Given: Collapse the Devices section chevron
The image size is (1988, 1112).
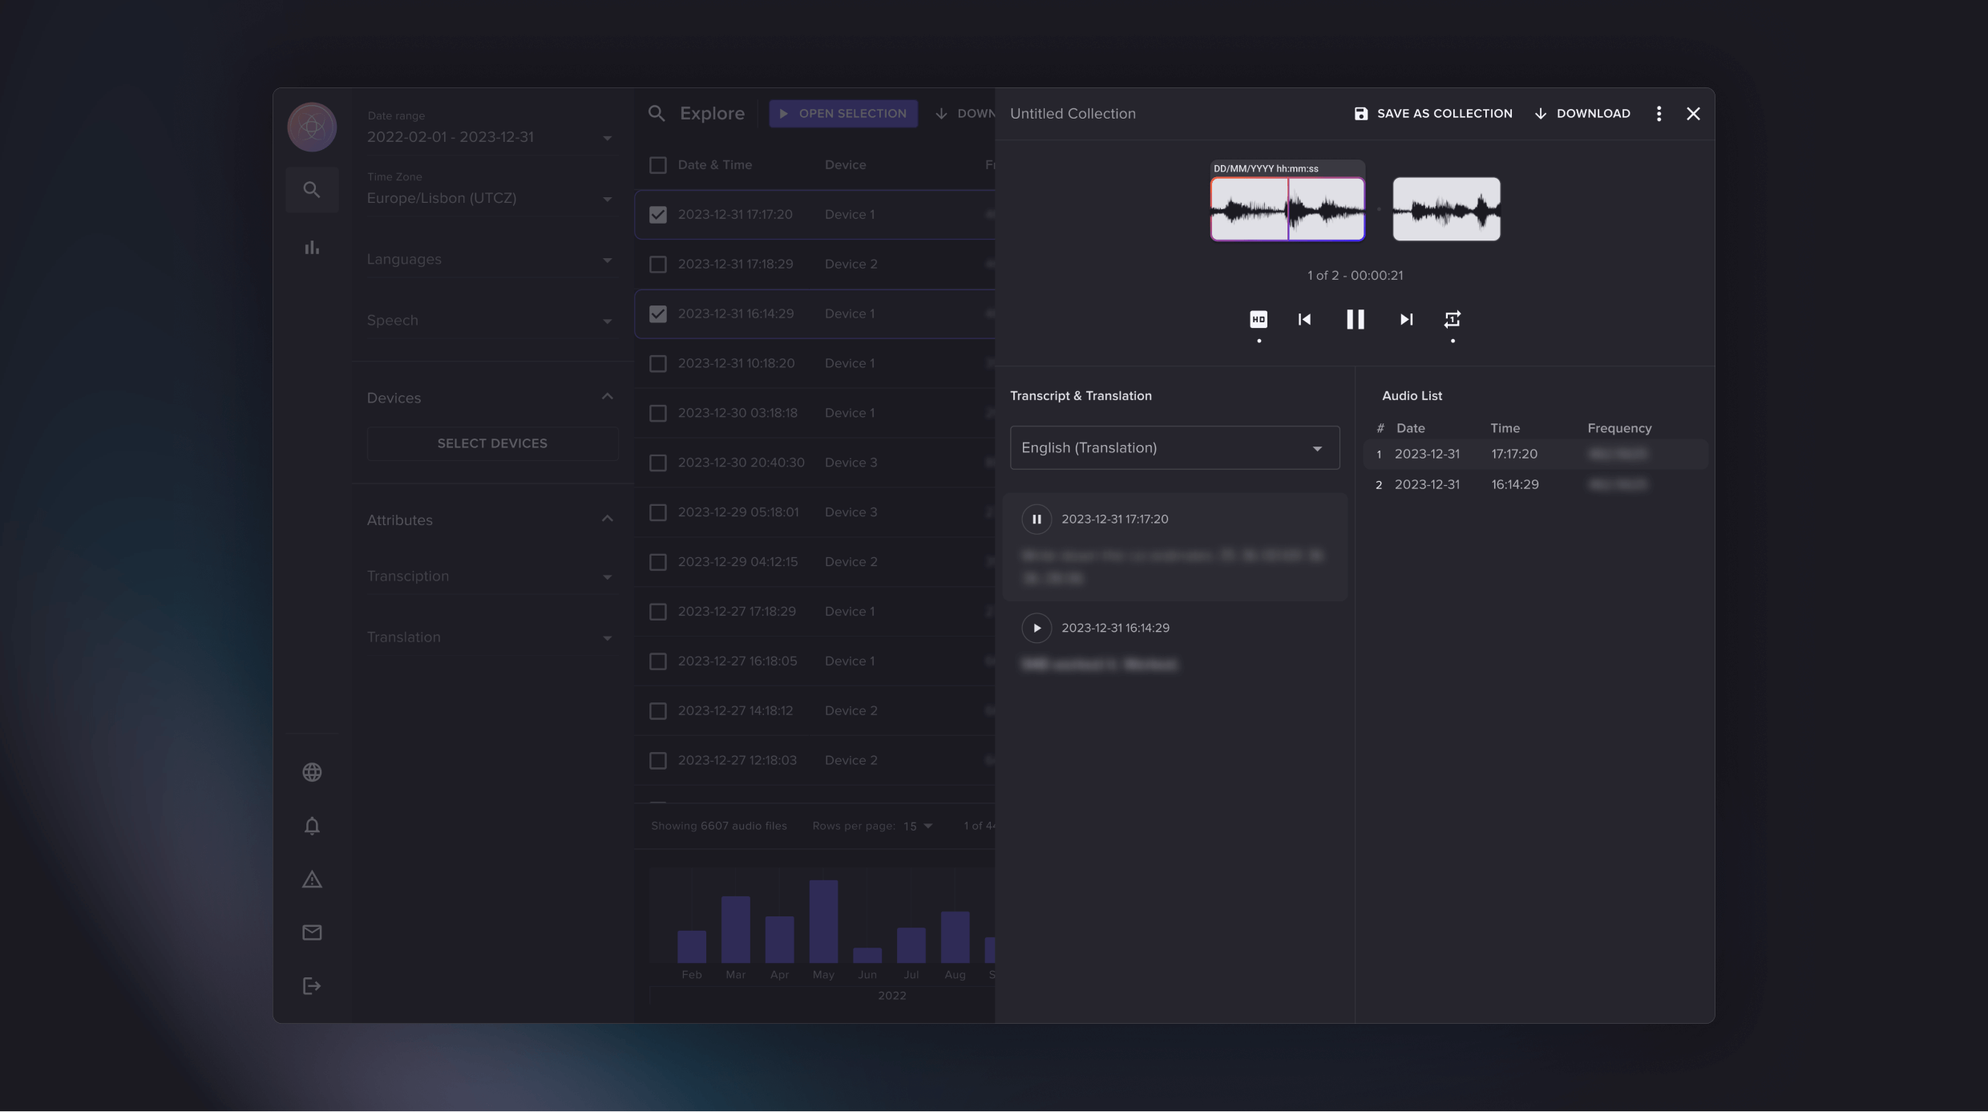Looking at the screenshot, I should 607,397.
